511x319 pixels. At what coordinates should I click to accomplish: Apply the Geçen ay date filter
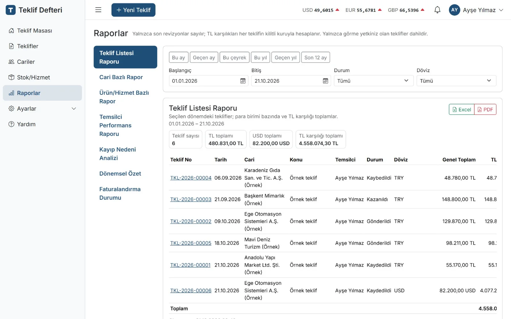pos(204,57)
